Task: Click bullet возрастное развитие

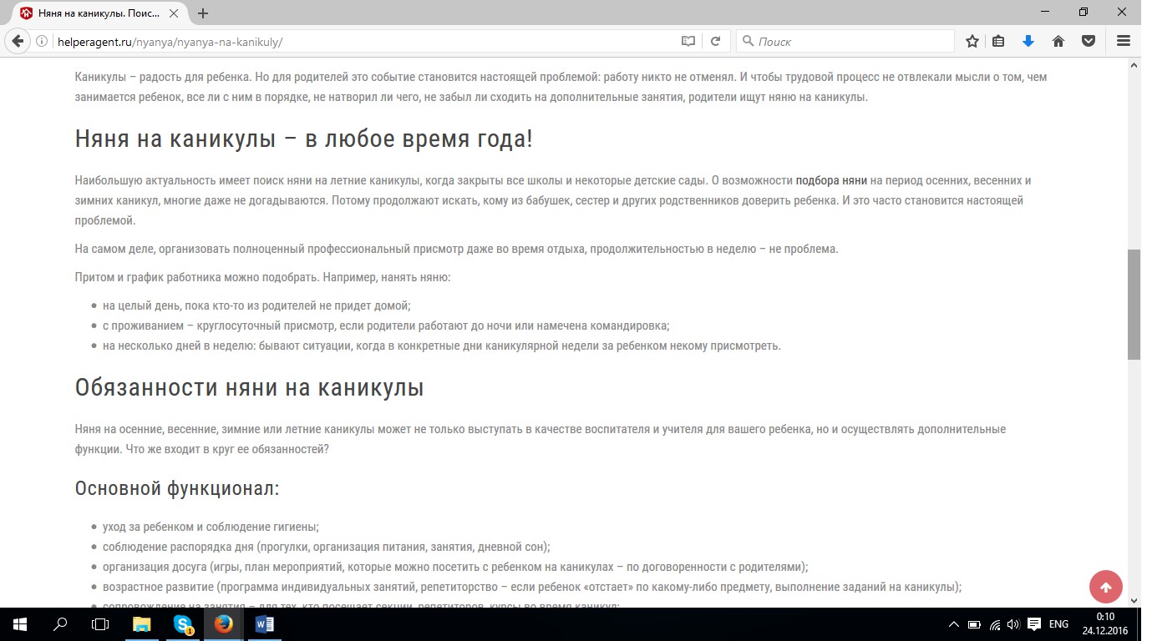Action: [532, 588]
